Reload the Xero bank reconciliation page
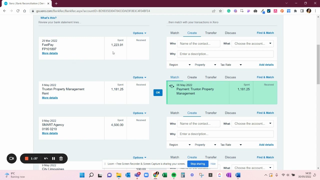The width and height of the screenshot is (320, 180). (x=18, y=11)
